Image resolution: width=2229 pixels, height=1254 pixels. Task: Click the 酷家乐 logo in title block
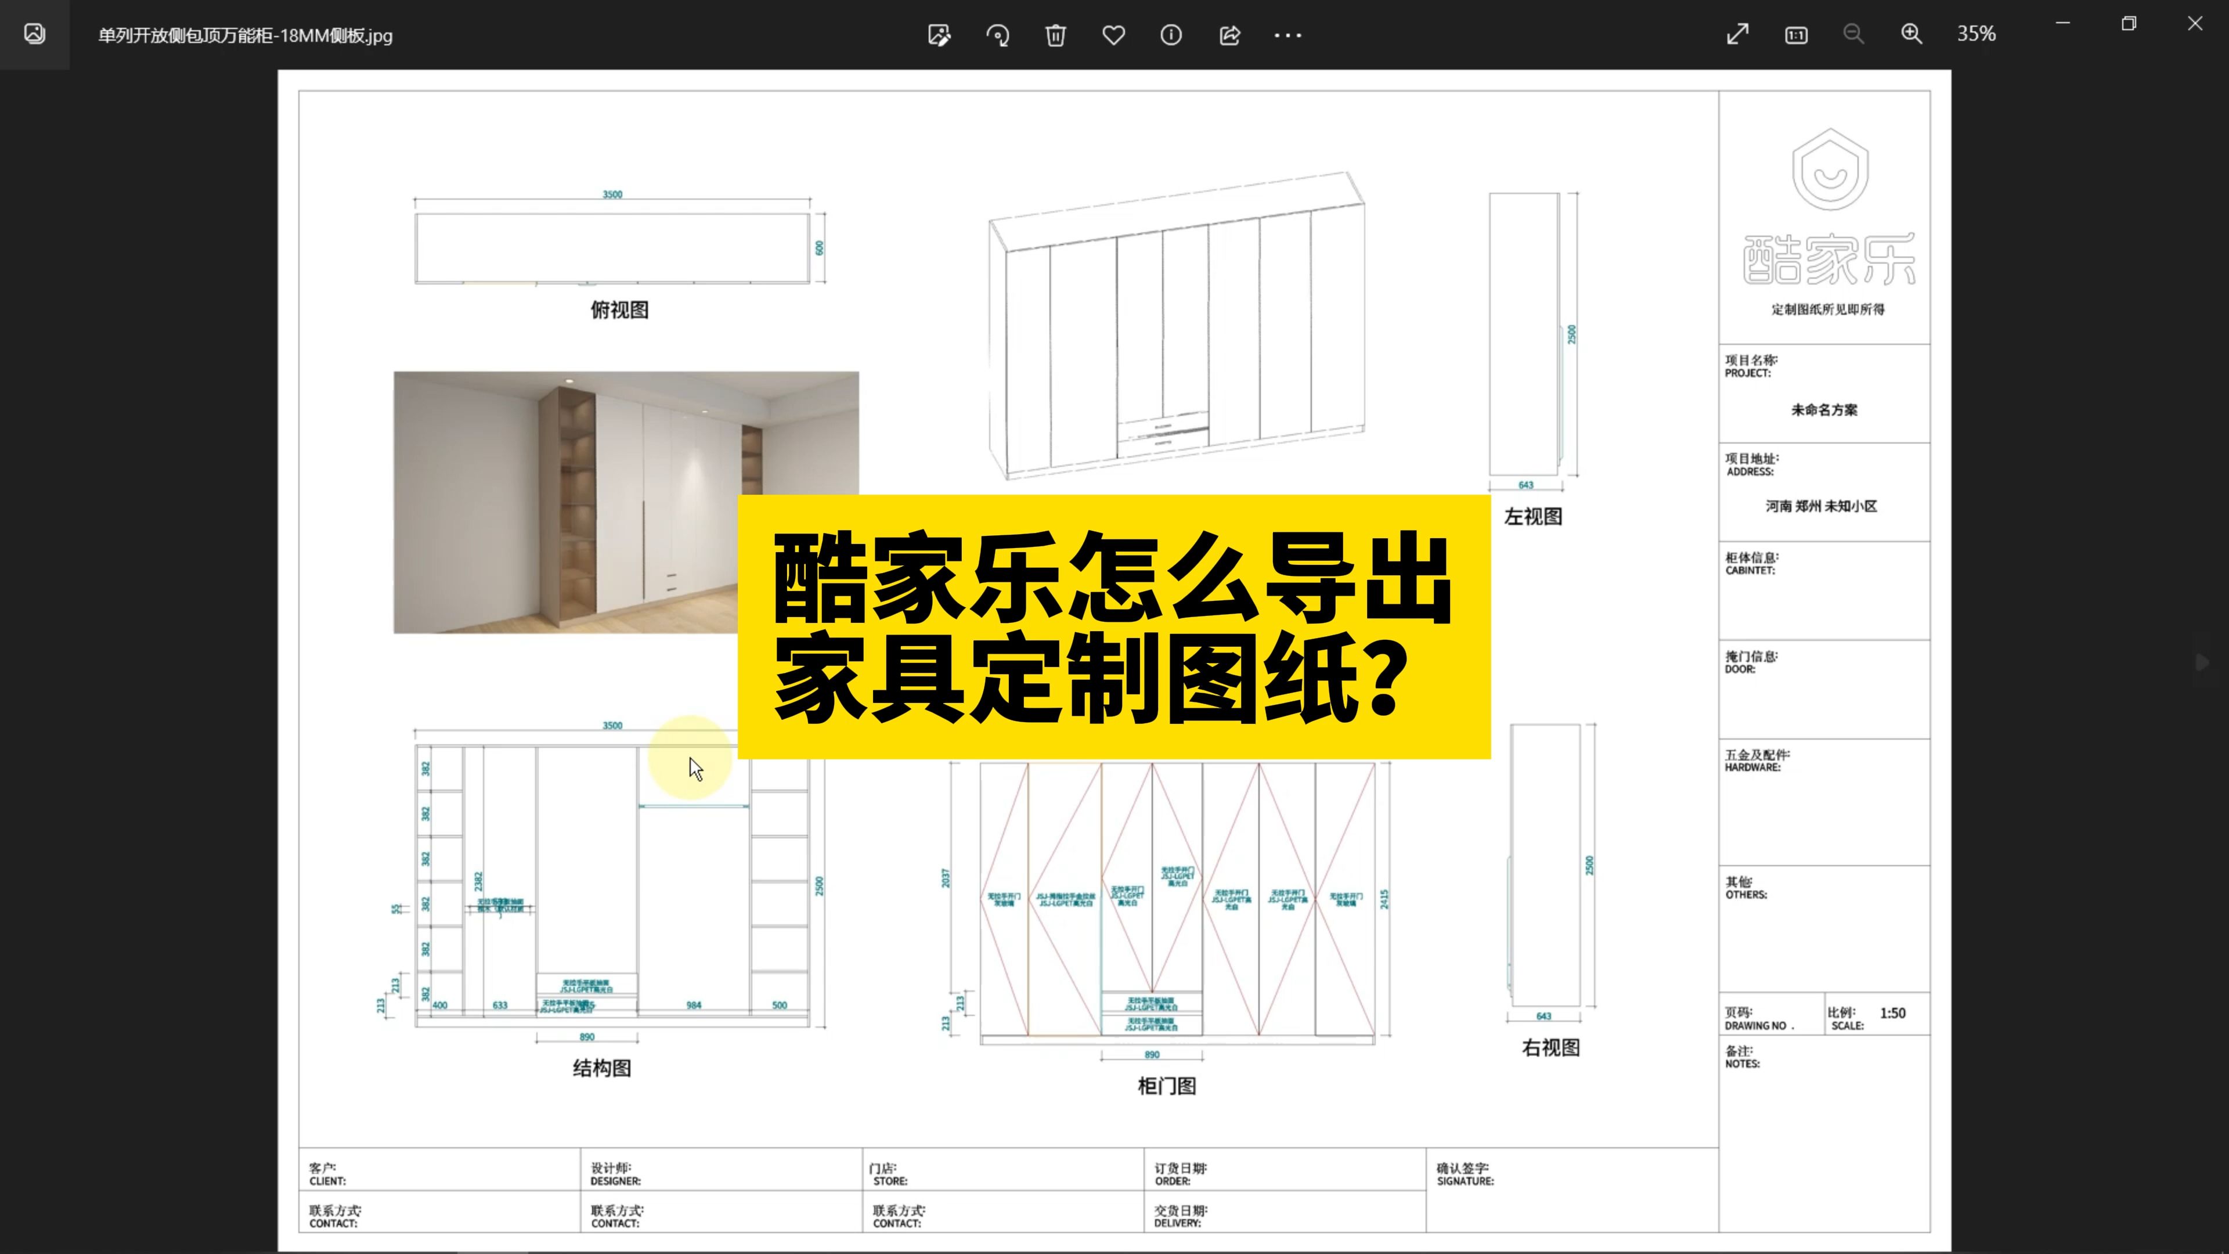click(x=1829, y=208)
